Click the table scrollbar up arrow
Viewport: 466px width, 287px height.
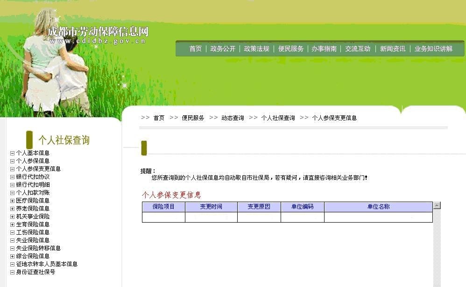pos(437,206)
